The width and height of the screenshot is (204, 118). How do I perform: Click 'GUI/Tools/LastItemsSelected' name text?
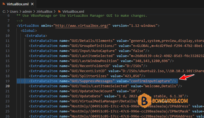99,86
